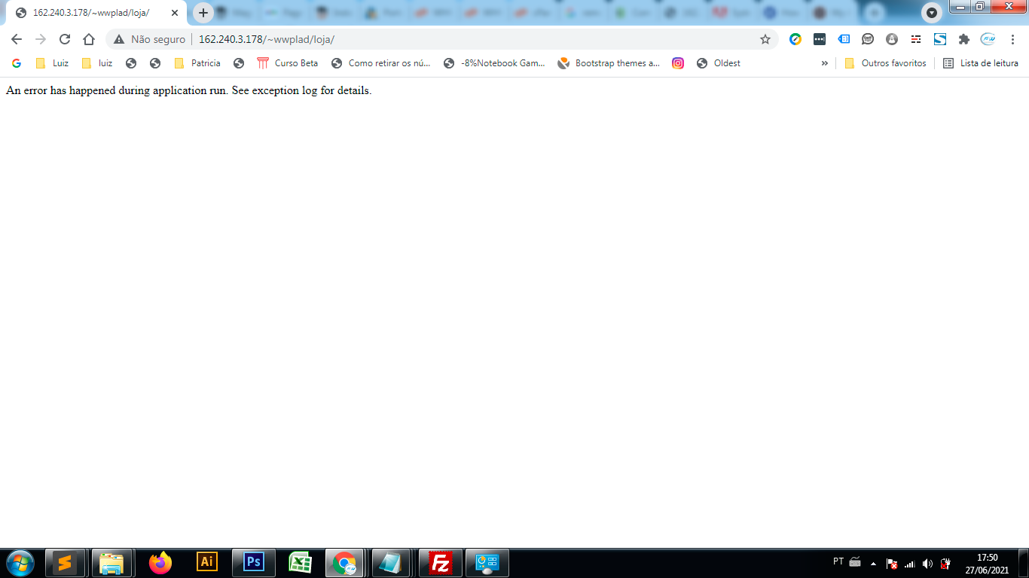
Task: Open Sublime Text from taskbar
Action: [x=65, y=562]
